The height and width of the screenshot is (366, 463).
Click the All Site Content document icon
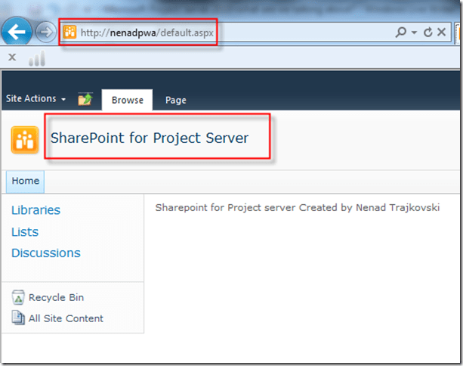tap(18, 318)
